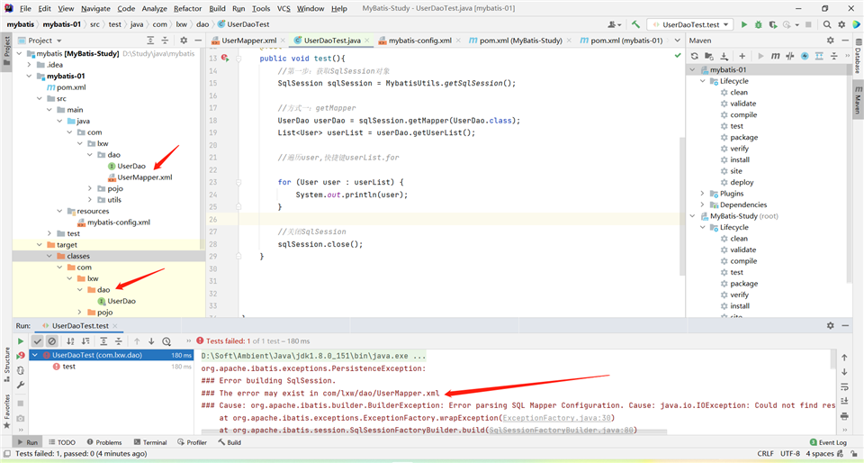Expand Maven Plugins node
This screenshot has width=864, height=463.
pos(703,194)
